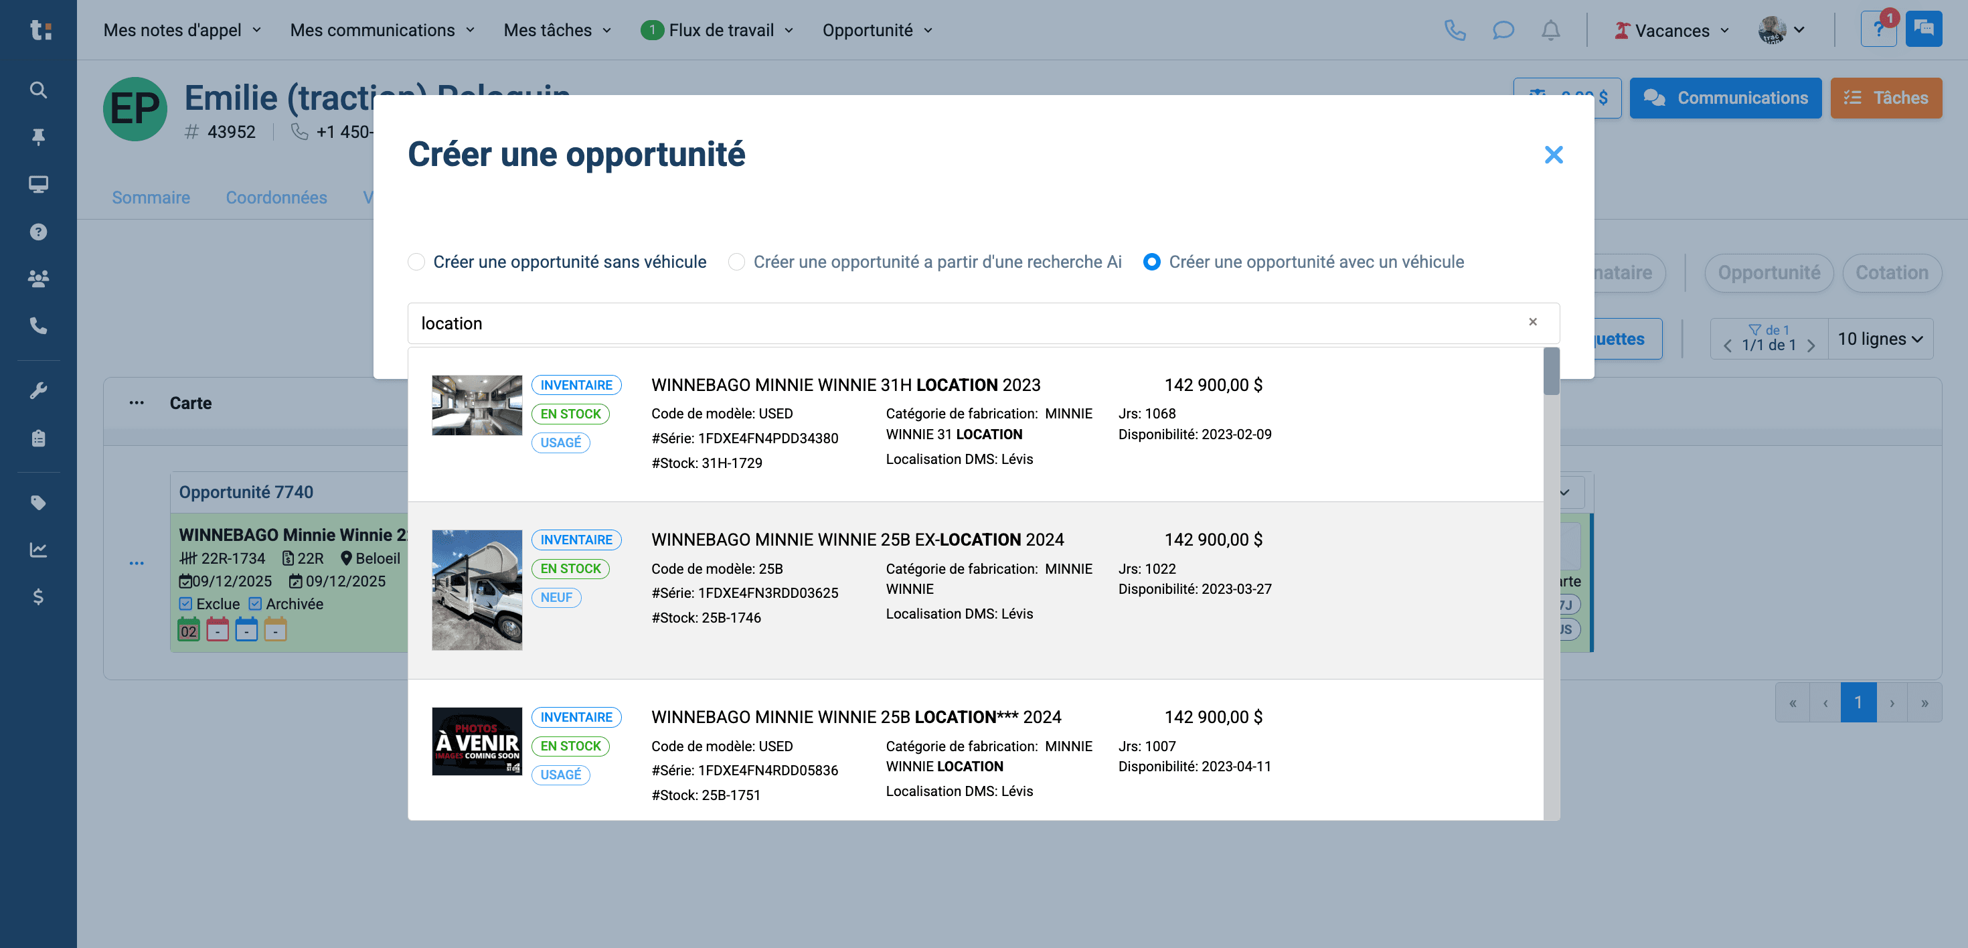The height and width of the screenshot is (948, 1968).
Task: Close the Créer une opportunité dialog
Action: (1553, 154)
